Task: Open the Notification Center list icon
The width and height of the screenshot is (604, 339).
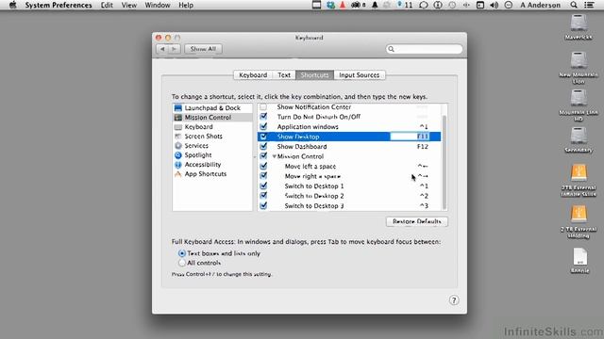Action: coord(589,5)
